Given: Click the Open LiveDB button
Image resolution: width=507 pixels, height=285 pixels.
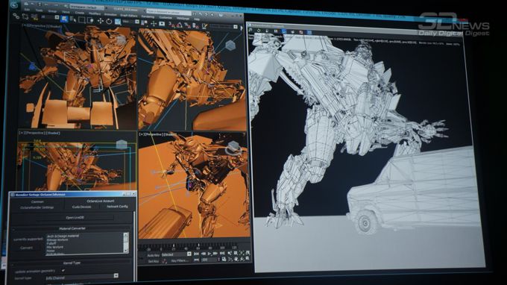Looking at the screenshot, I should (75, 218).
